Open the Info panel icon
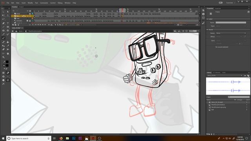 pyautogui.click(x=203, y=14)
